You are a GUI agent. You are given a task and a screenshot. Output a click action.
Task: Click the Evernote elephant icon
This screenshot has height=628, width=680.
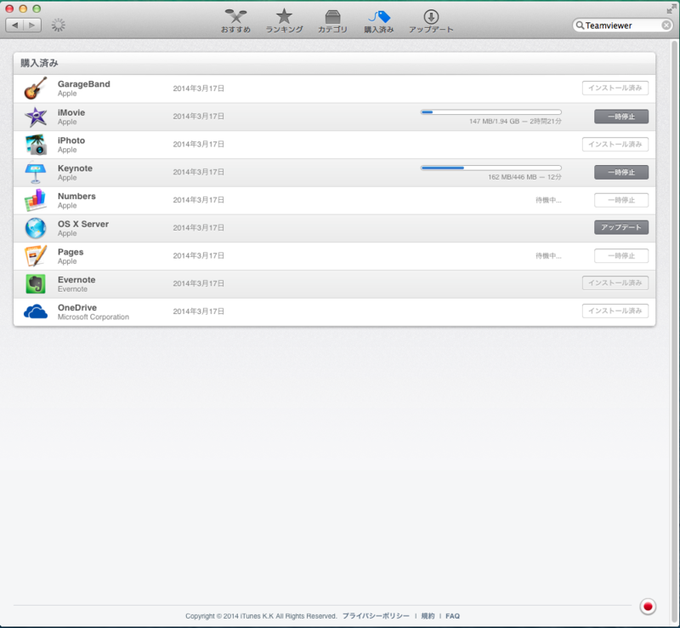[x=36, y=283]
